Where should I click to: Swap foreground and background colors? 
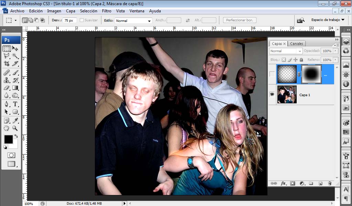pos(16,136)
